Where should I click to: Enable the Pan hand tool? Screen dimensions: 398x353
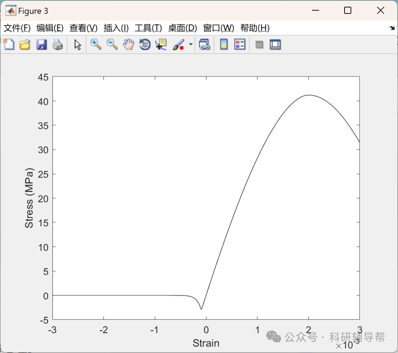pos(129,45)
